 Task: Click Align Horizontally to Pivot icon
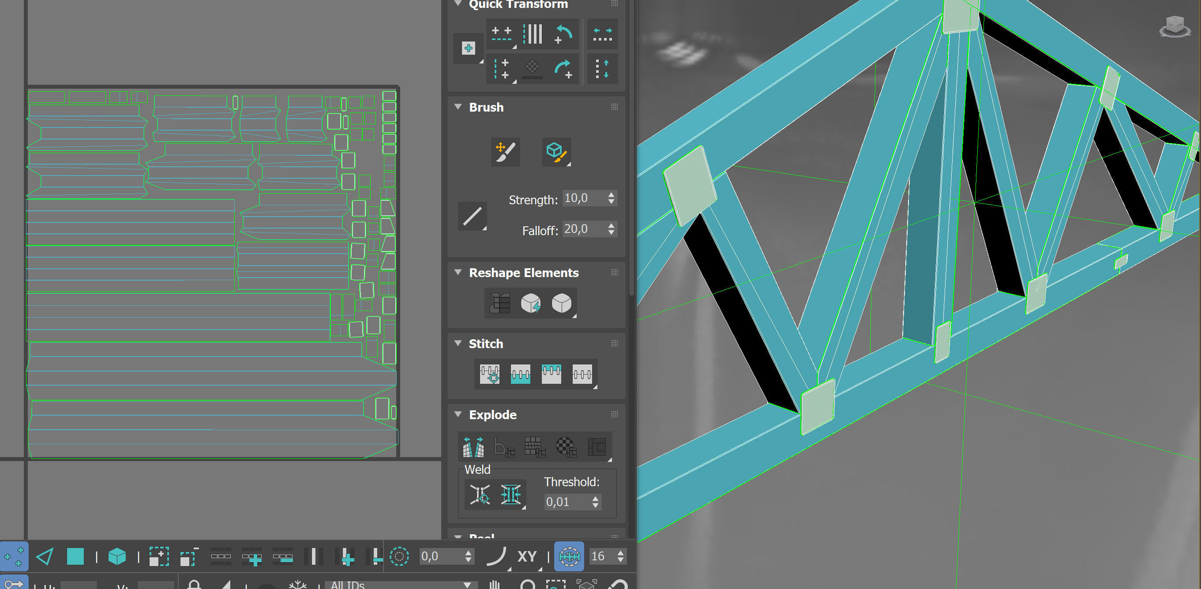coord(502,34)
